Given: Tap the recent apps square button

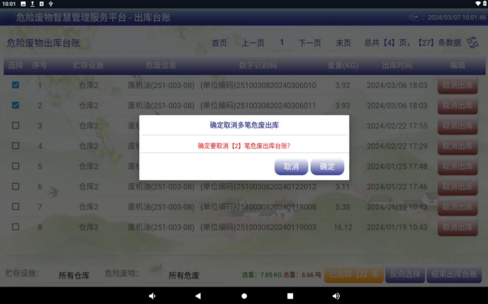Looking at the screenshot, I should point(290,296).
